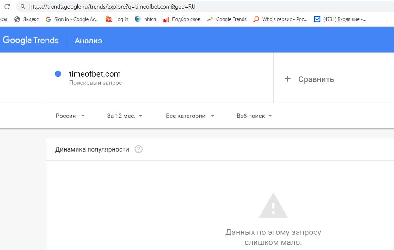This screenshot has height=250, width=394.
Task: Open the nhfcn bookmark
Action: point(146,19)
